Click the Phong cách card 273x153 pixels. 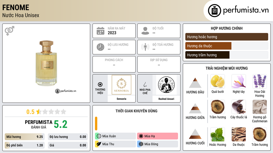tap(114, 64)
